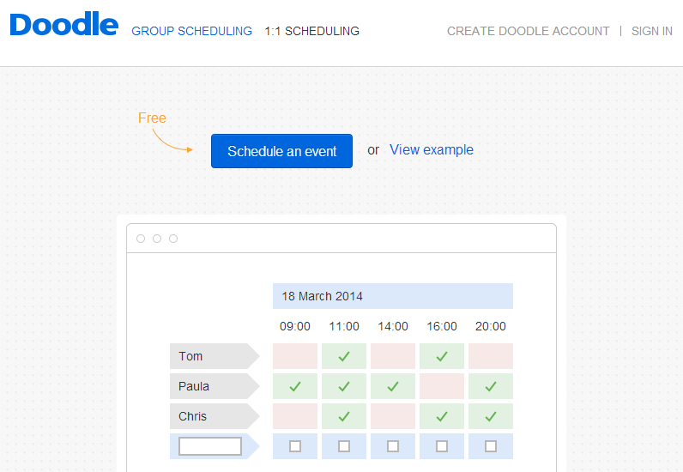Viewport: 683px width, 472px height.
Task: Open the View example link
Action: click(431, 150)
